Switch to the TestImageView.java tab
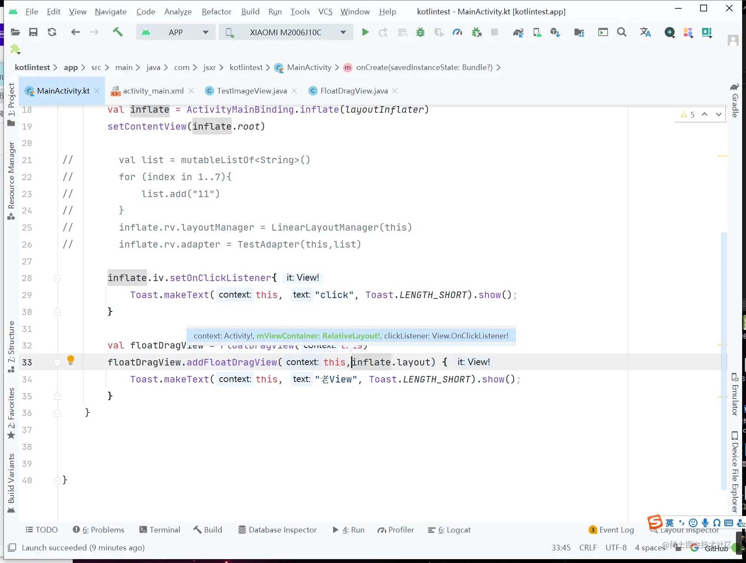Image resolution: width=746 pixels, height=563 pixels. [x=252, y=91]
